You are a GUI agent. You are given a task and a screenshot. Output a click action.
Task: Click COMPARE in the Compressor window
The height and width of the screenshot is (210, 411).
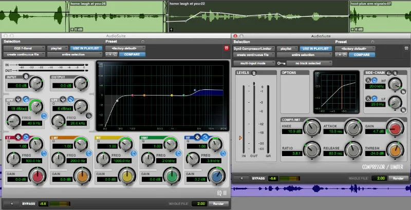(x=362, y=55)
